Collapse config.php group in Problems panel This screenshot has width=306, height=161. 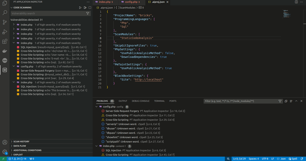click(x=97, y=107)
